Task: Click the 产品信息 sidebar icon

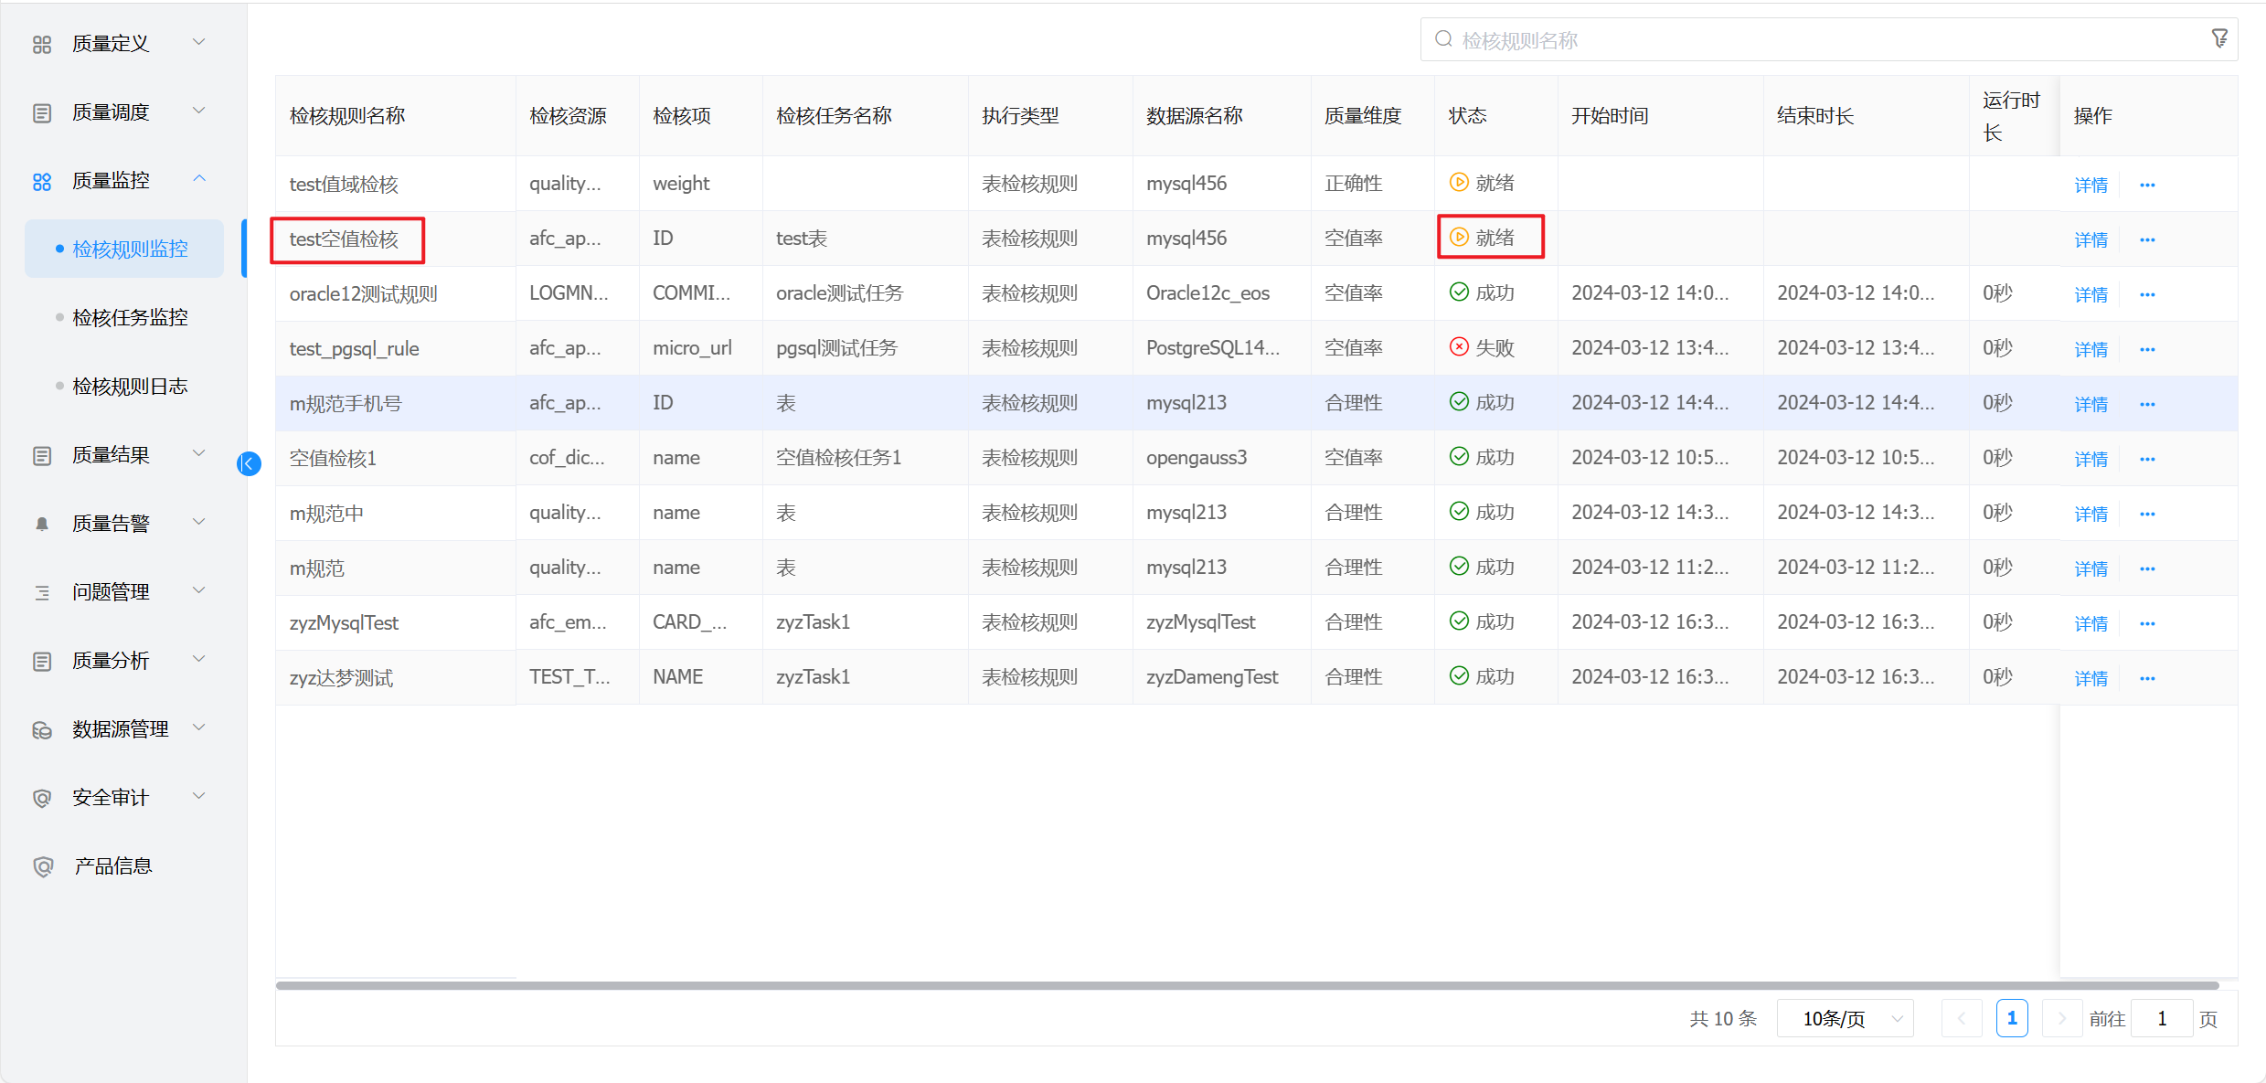Action: click(x=42, y=866)
